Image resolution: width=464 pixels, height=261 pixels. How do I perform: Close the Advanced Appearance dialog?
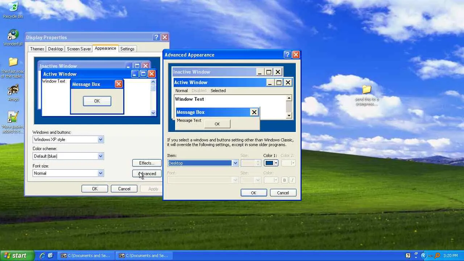point(296,55)
